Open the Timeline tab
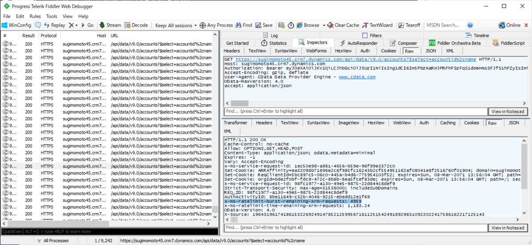 pos(477,36)
